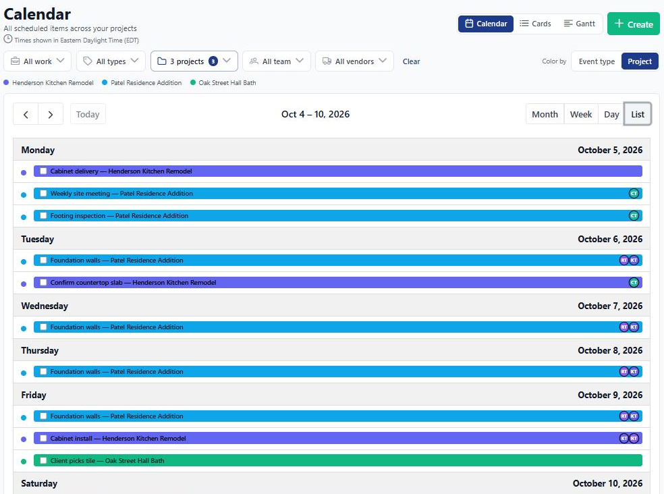Open Friday's Foundation walls event bar
This screenshot has width=664, height=494.
pyautogui.click(x=338, y=416)
